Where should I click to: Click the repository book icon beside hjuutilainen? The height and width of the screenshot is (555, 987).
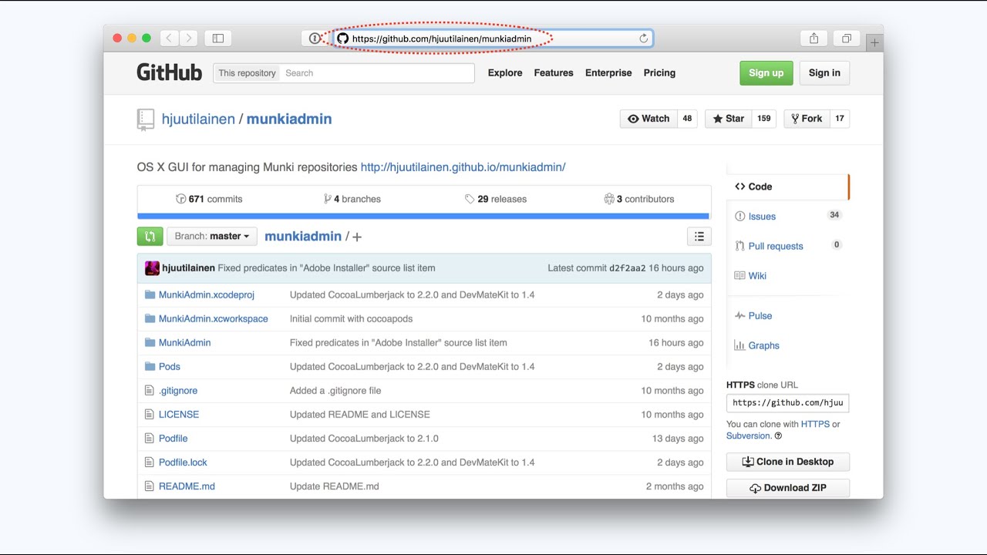pos(146,119)
